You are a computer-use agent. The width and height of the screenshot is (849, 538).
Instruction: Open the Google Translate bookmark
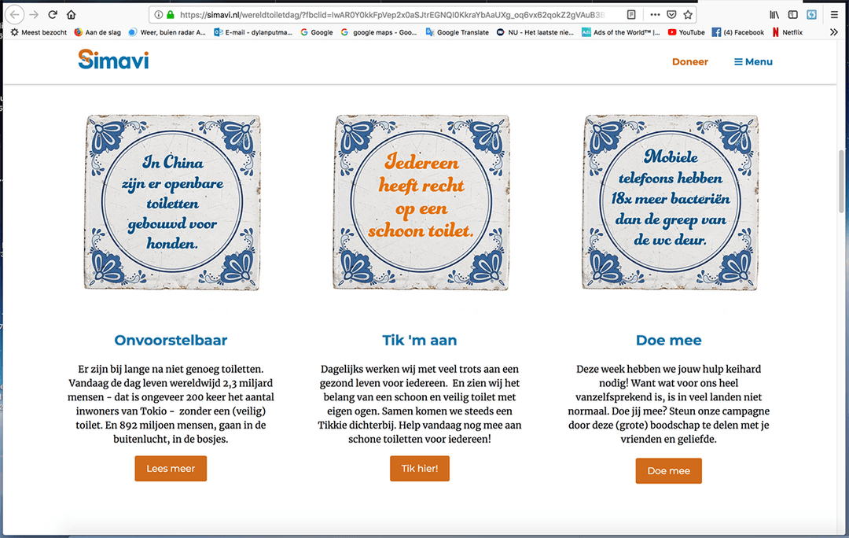click(457, 32)
